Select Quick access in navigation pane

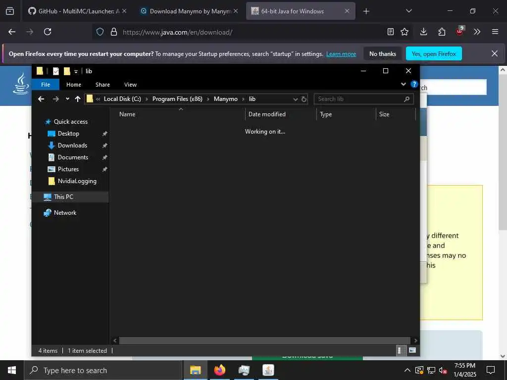click(x=70, y=122)
